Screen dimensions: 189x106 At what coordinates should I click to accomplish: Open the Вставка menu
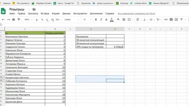(x=45, y=14)
